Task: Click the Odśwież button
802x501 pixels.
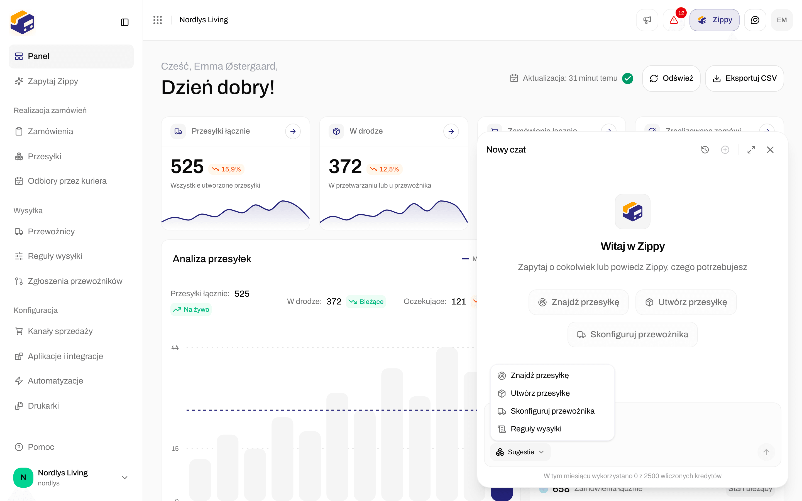Action: tap(671, 78)
